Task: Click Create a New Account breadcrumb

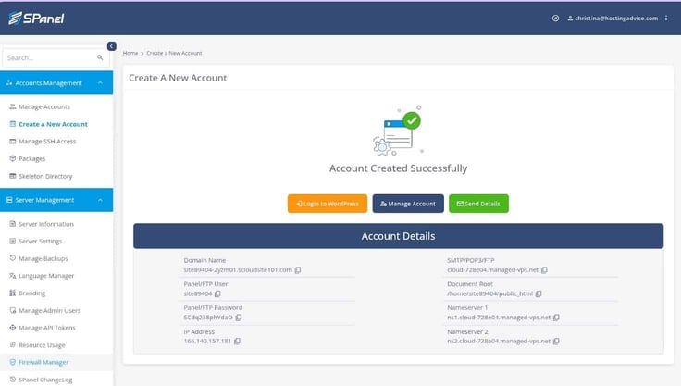Action: pyautogui.click(x=174, y=53)
